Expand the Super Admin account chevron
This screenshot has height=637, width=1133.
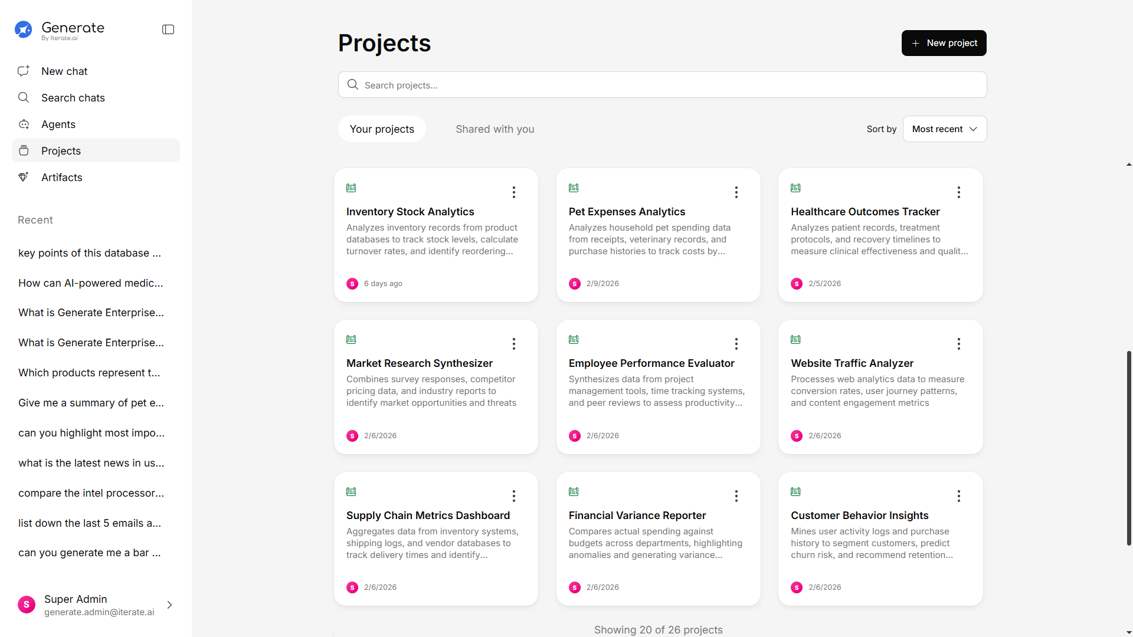coord(169,605)
